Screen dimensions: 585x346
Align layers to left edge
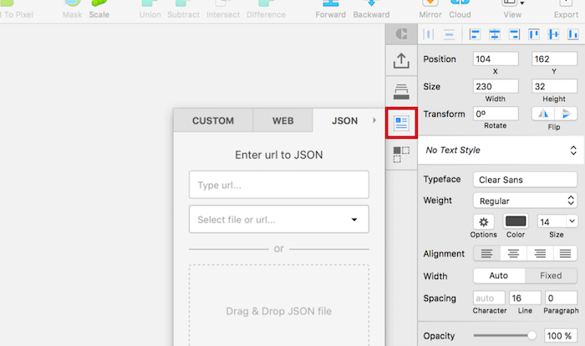[x=475, y=34]
